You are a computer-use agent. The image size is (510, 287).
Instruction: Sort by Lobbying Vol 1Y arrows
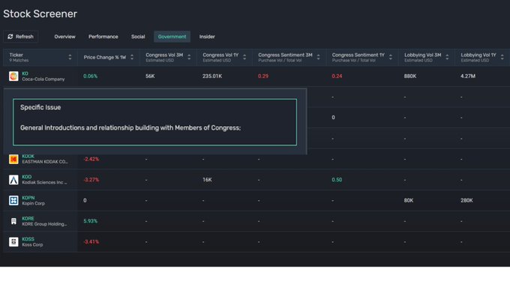[x=502, y=57]
